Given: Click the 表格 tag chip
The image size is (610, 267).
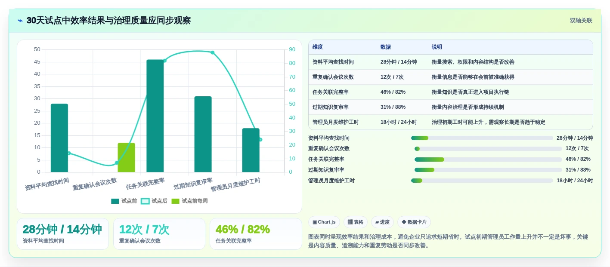Looking at the screenshot, I should [356, 222].
